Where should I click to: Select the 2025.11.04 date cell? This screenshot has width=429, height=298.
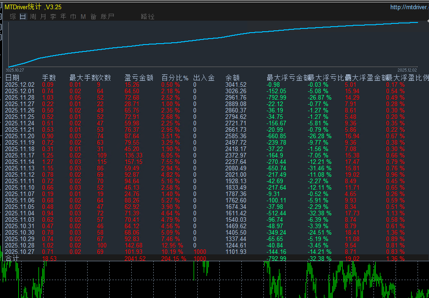click(20, 213)
